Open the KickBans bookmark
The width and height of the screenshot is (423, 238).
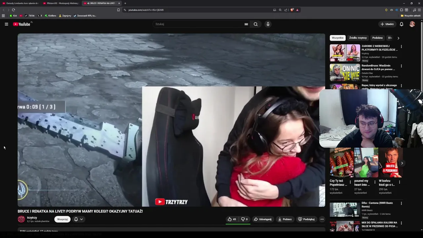pos(51,16)
